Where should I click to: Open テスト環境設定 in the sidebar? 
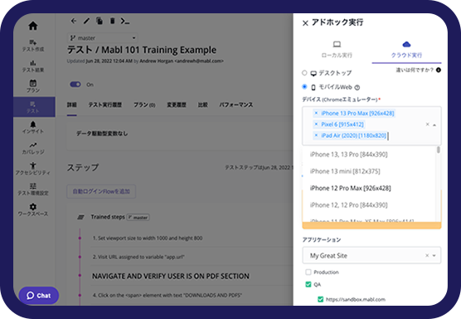tap(33, 189)
